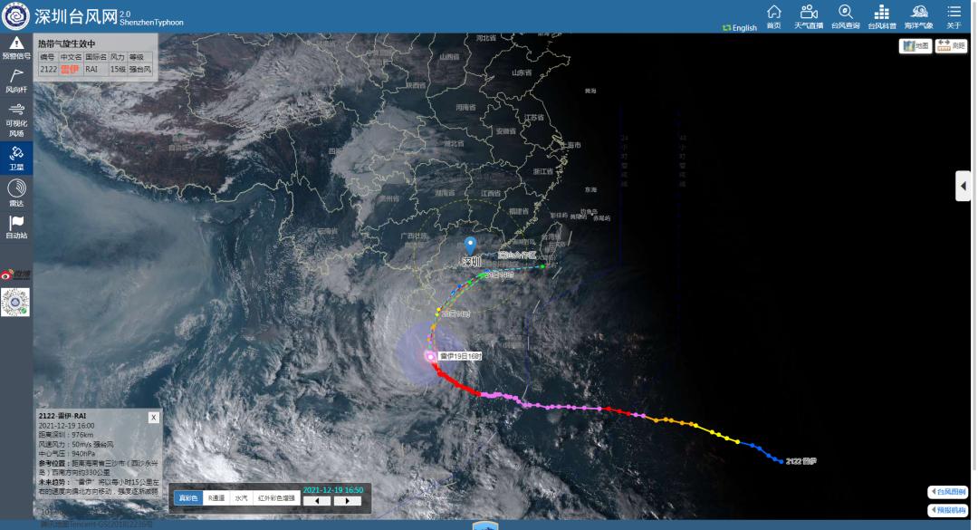Switch language to English
The image size is (978, 530).
point(740,28)
